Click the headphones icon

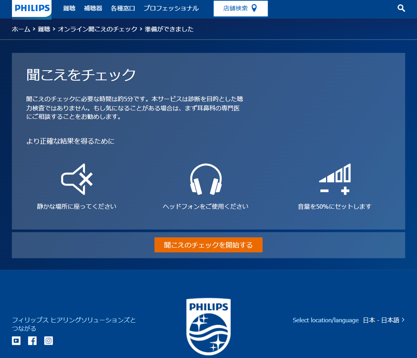(206, 179)
